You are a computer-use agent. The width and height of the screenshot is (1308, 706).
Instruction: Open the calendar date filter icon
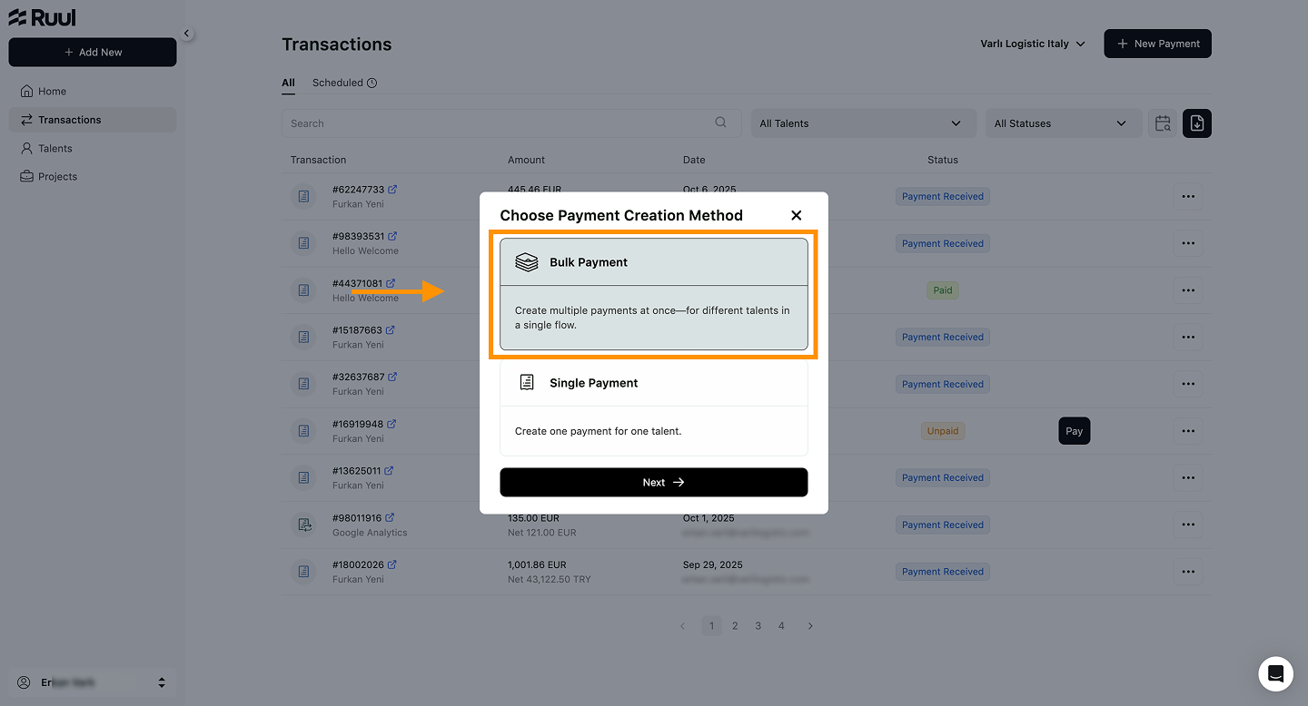point(1162,123)
